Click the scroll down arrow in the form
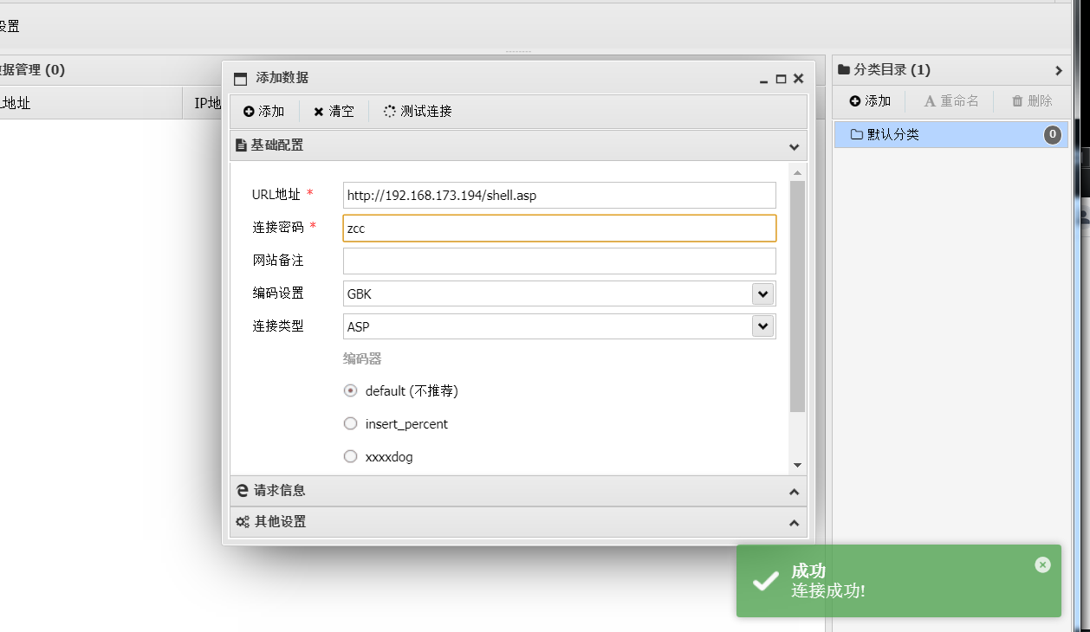1090x632 pixels. pos(797,466)
